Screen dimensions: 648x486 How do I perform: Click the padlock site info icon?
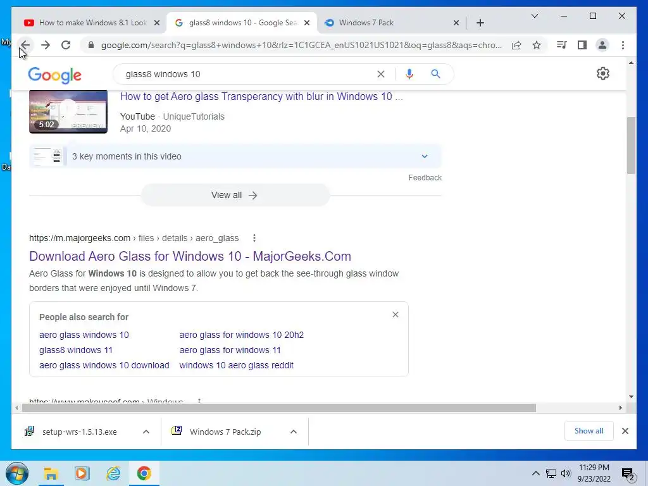point(91,45)
